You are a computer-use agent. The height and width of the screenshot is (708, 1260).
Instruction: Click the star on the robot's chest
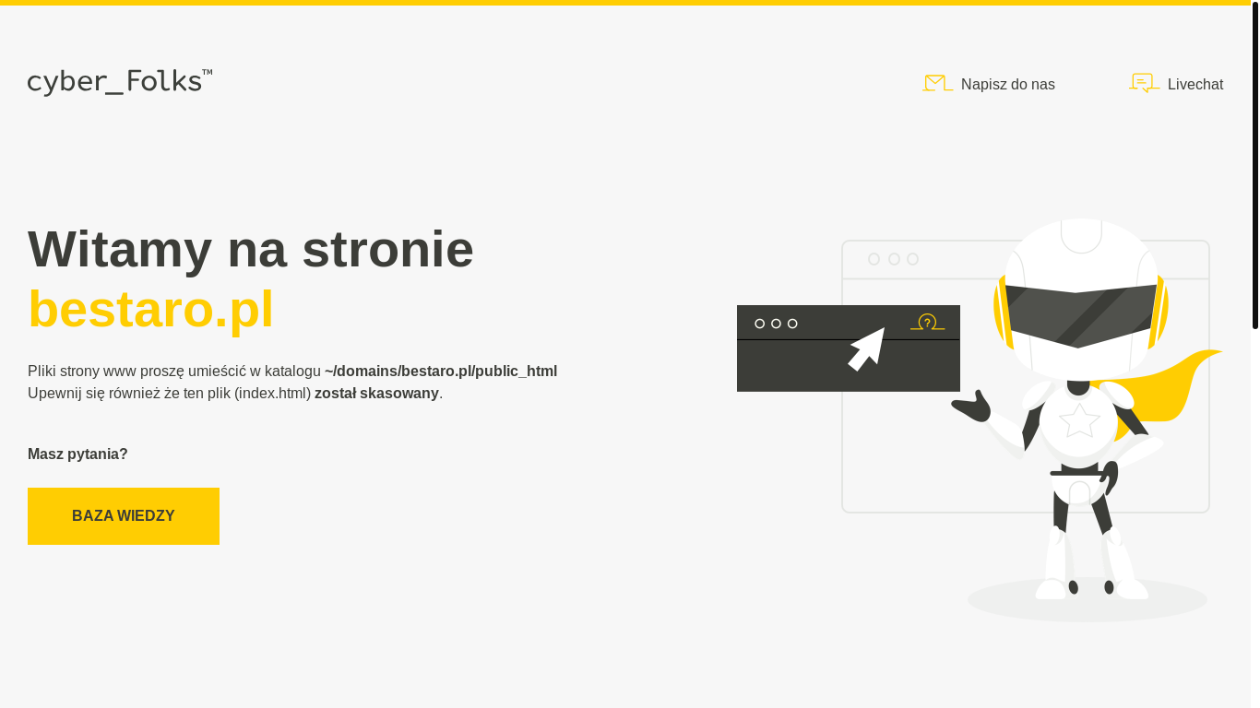(1078, 420)
